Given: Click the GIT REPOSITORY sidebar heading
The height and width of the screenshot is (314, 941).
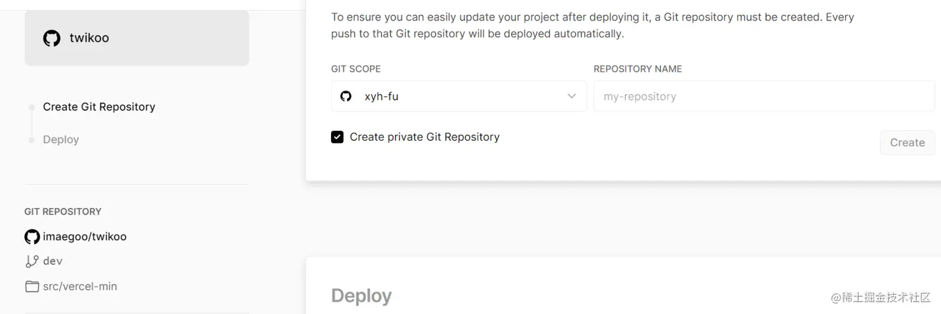Looking at the screenshot, I should (x=63, y=212).
